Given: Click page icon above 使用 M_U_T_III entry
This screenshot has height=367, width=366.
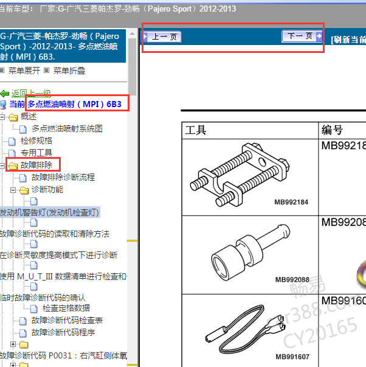Looking at the screenshot, I should [34, 265].
